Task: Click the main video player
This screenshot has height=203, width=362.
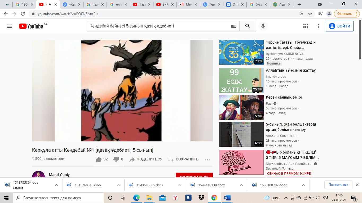Action: coord(122,91)
